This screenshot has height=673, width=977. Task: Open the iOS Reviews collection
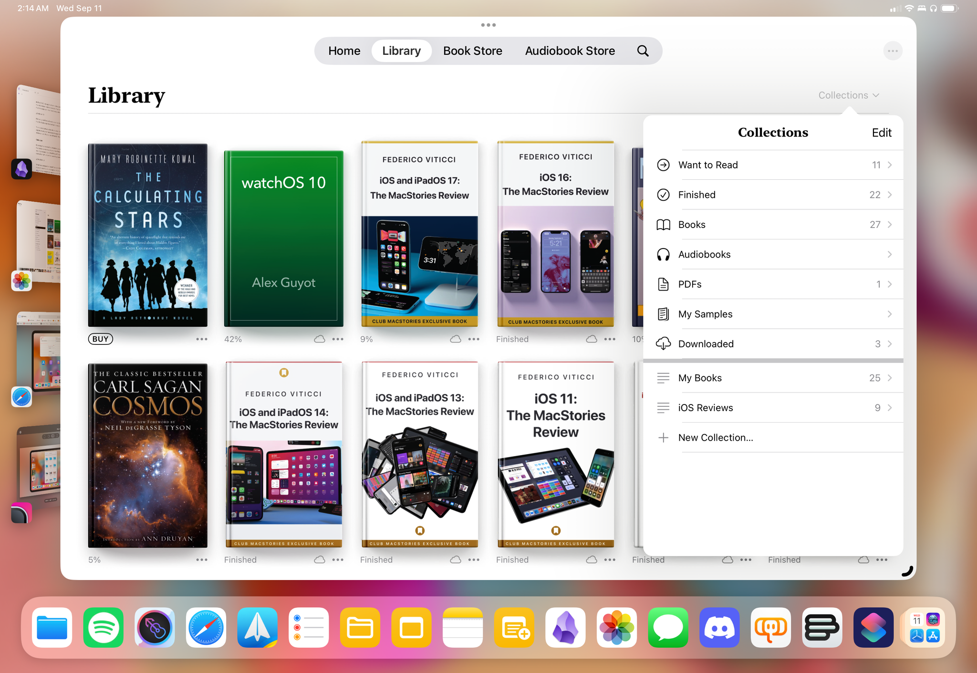773,408
